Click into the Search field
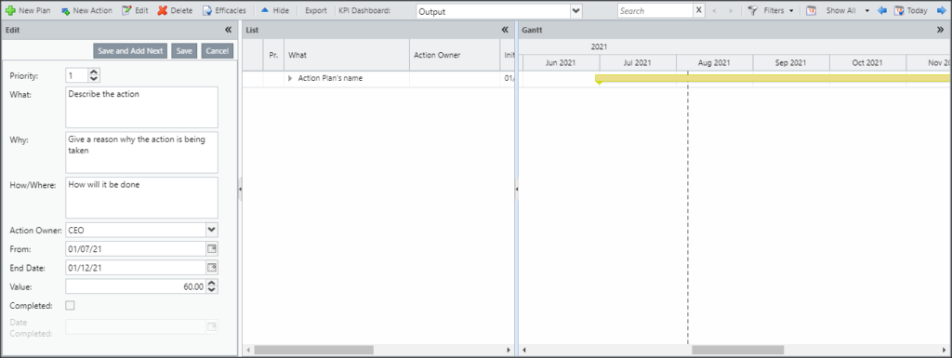952x358 pixels. pyautogui.click(x=655, y=11)
